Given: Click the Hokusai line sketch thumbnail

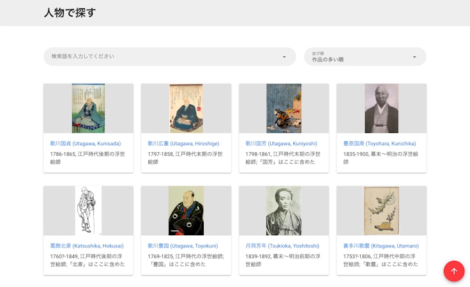Looking at the screenshot, I should [x=88, y=210].
